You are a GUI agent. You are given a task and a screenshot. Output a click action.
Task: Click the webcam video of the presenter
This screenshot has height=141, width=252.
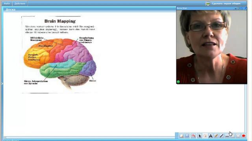tap(212, 47)
